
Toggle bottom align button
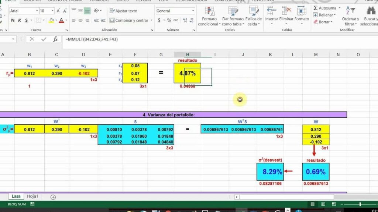tap(87, 11)
